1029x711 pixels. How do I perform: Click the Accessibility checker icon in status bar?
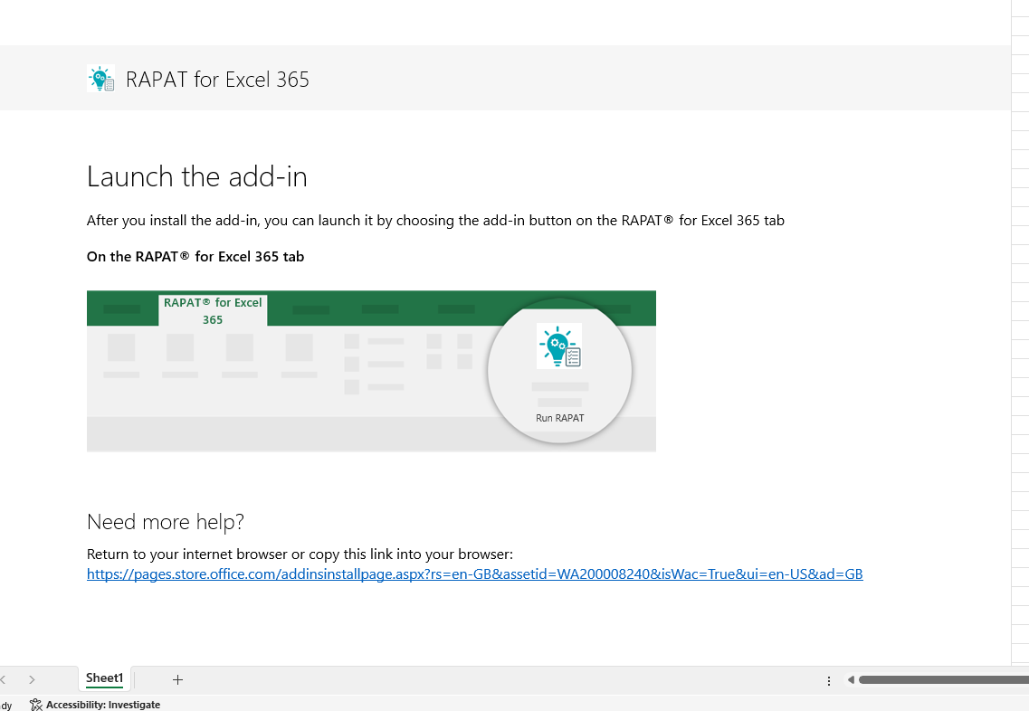coord(35,704)
